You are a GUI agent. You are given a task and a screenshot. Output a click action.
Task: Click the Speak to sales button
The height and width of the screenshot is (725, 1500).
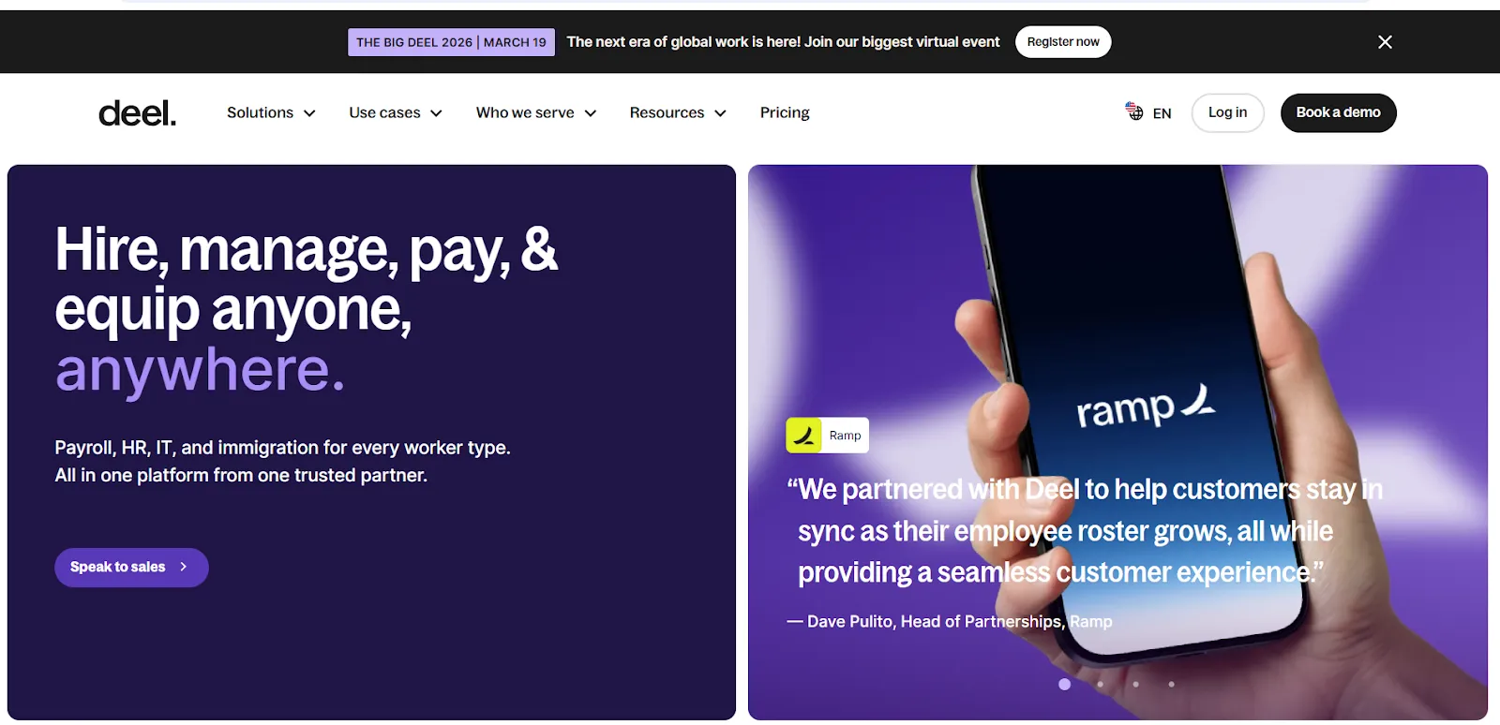coord(131,568)
